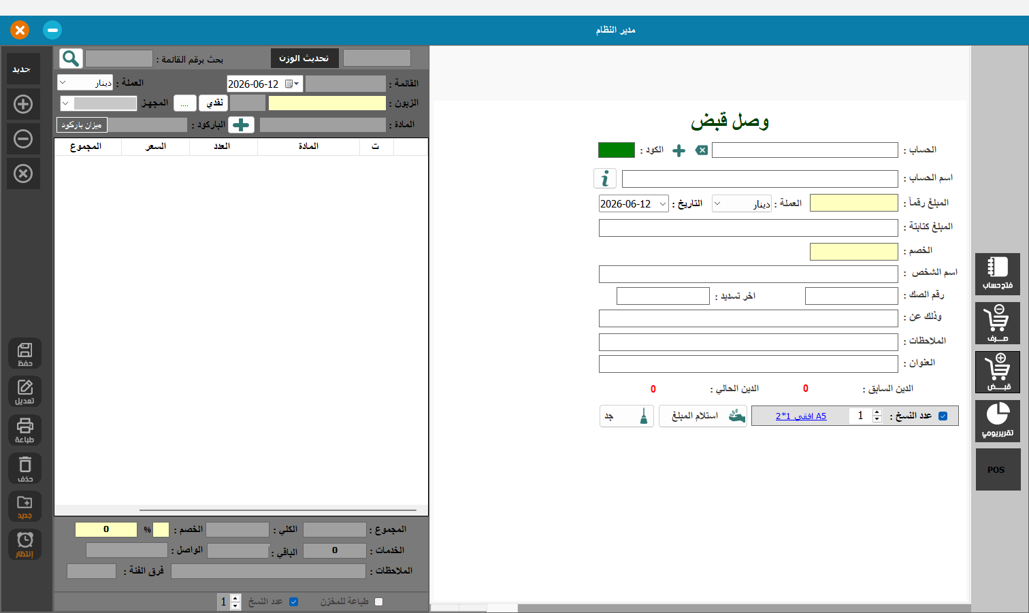Toggle عدد النسخ checkbox in receipt form
Viewport: 1029px width, 613px height.
pos(943,416)
